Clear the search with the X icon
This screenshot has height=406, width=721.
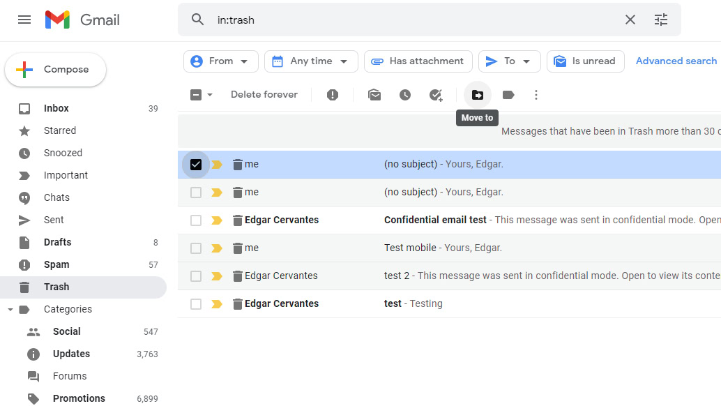click(630, 20)
